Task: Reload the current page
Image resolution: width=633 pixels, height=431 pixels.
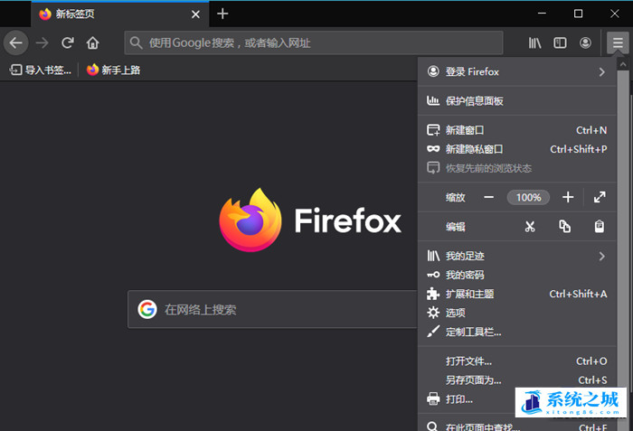Action: point(68,42)
